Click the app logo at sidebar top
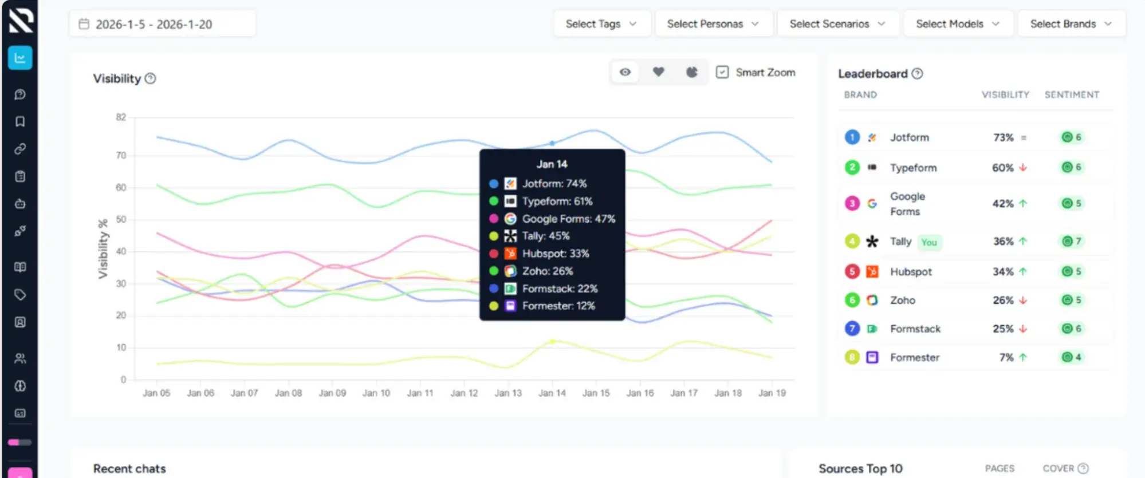This screenshot has width=1145, height=478. tap(21, 21)
